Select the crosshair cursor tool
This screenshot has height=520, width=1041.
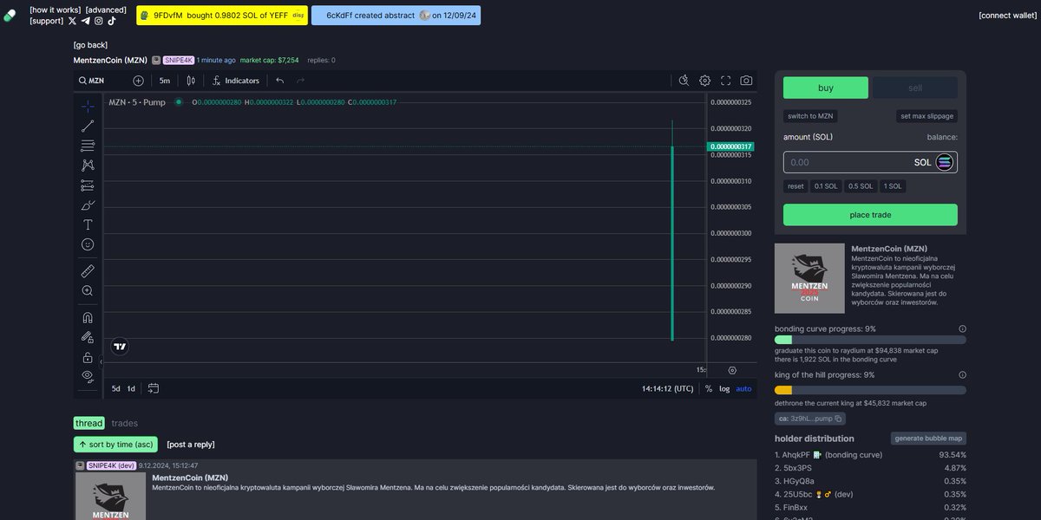(x=88, y=106)
